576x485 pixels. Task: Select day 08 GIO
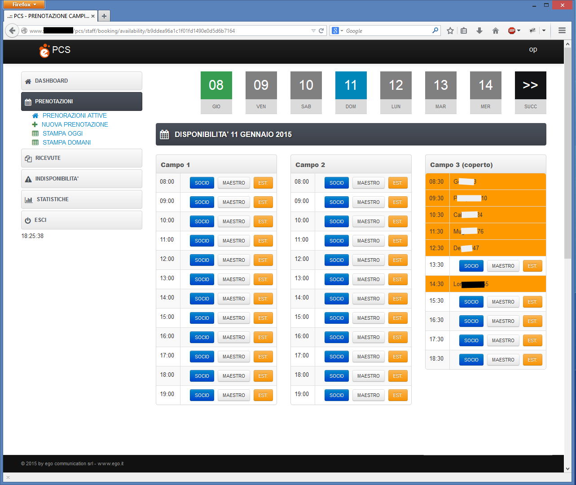click(x=216, y=93)
